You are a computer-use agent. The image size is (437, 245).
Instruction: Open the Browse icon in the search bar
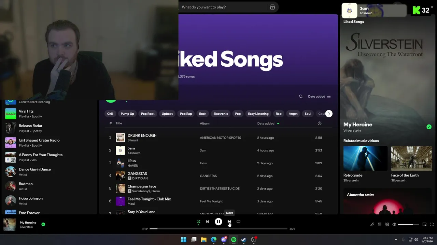point(272,7)
